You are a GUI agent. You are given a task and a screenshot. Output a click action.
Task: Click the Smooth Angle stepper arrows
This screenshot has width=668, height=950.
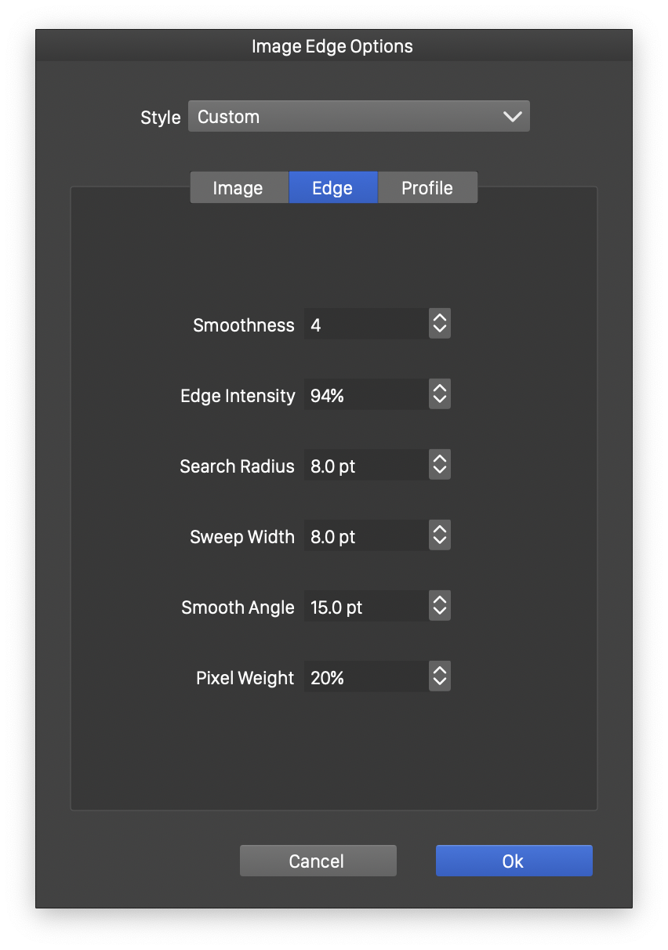pyautogui.click(x=440, y=606)
